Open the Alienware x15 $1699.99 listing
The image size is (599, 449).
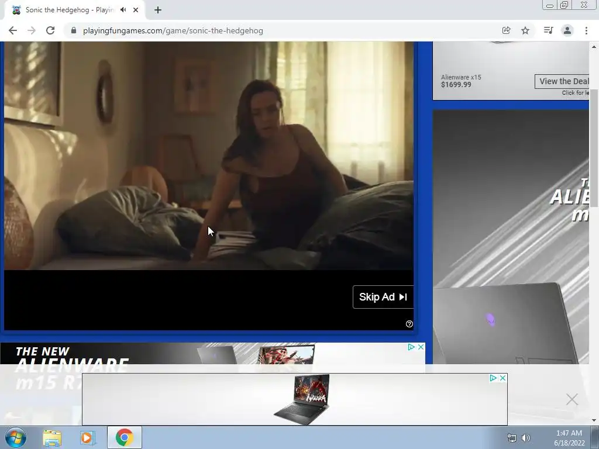point(461,81)
